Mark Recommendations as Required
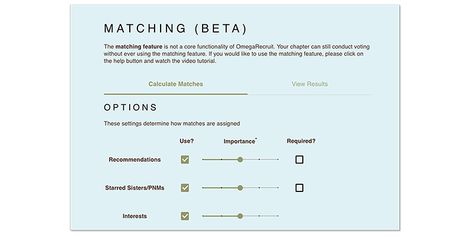Image resolution: width=474 pixels, height=237 pixels. 299,159
